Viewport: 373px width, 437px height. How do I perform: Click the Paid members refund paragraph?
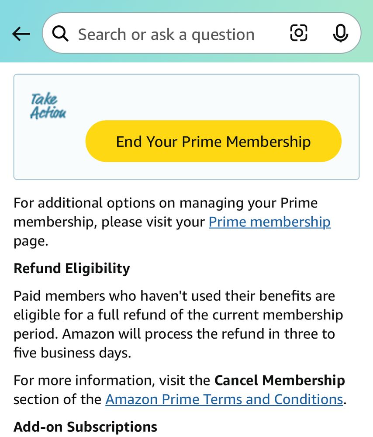pyautogui.click(x=178, y=324)
